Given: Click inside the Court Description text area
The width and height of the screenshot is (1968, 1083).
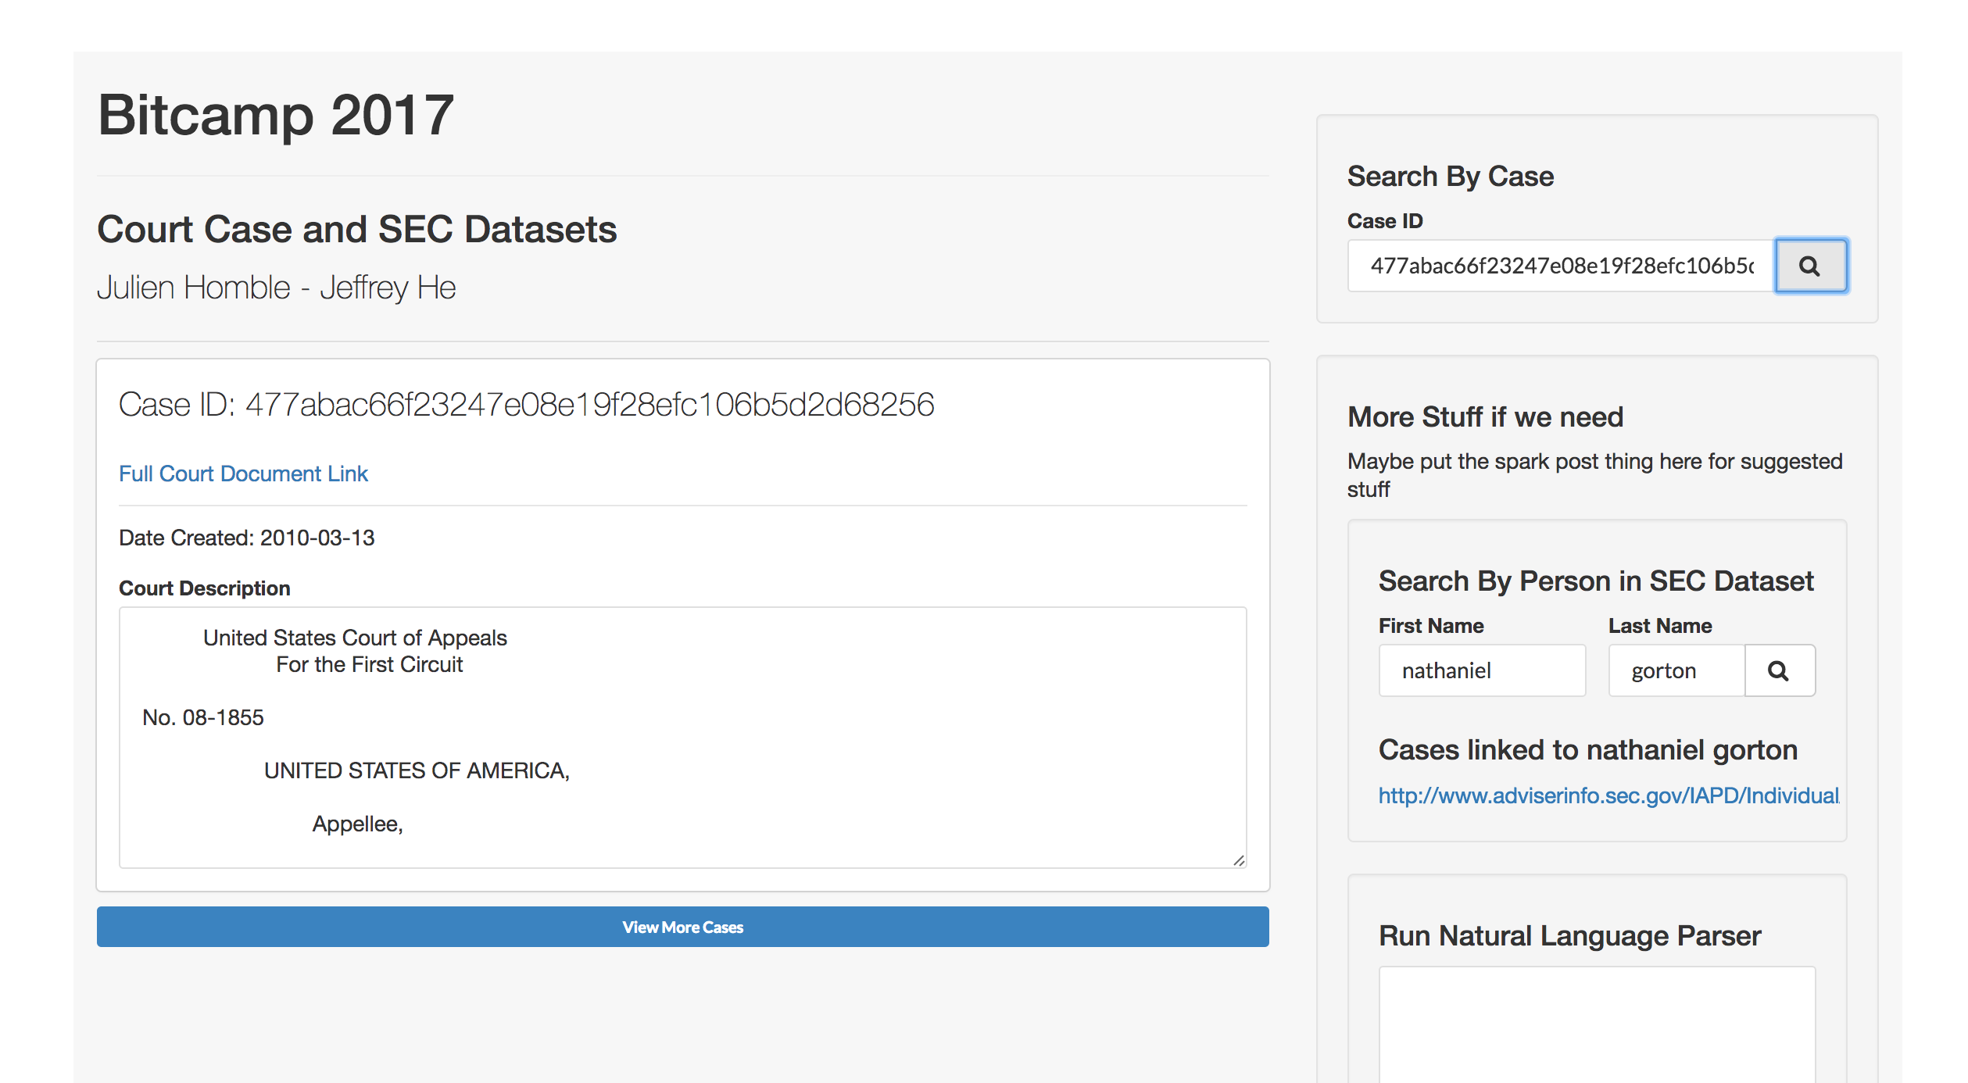Looking at the screenshot, I should click(x=682, y=736).
